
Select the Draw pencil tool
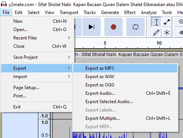coord(156,33)
